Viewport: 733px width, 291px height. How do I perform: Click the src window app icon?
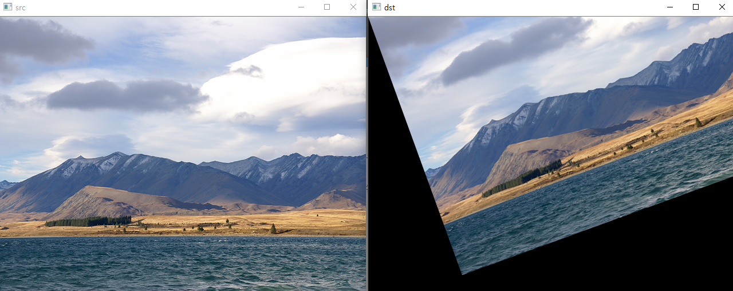(x=7, y=7)
